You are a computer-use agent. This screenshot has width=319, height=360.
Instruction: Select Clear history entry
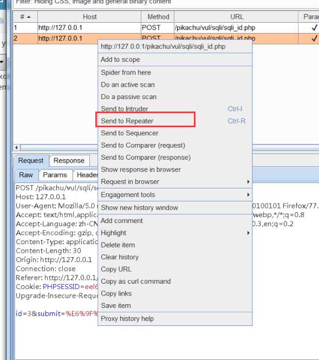(x=120, y=257)
